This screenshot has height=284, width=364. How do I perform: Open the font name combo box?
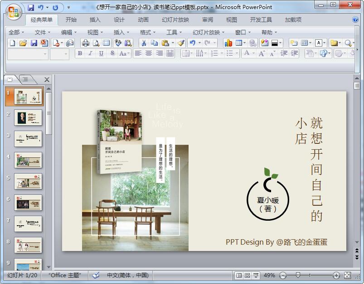click(28, 54)
